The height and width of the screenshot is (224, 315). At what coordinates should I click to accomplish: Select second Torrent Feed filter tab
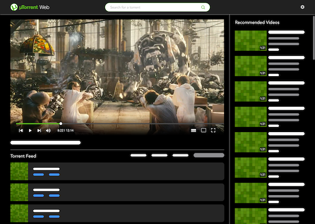(x=160, y=155)
